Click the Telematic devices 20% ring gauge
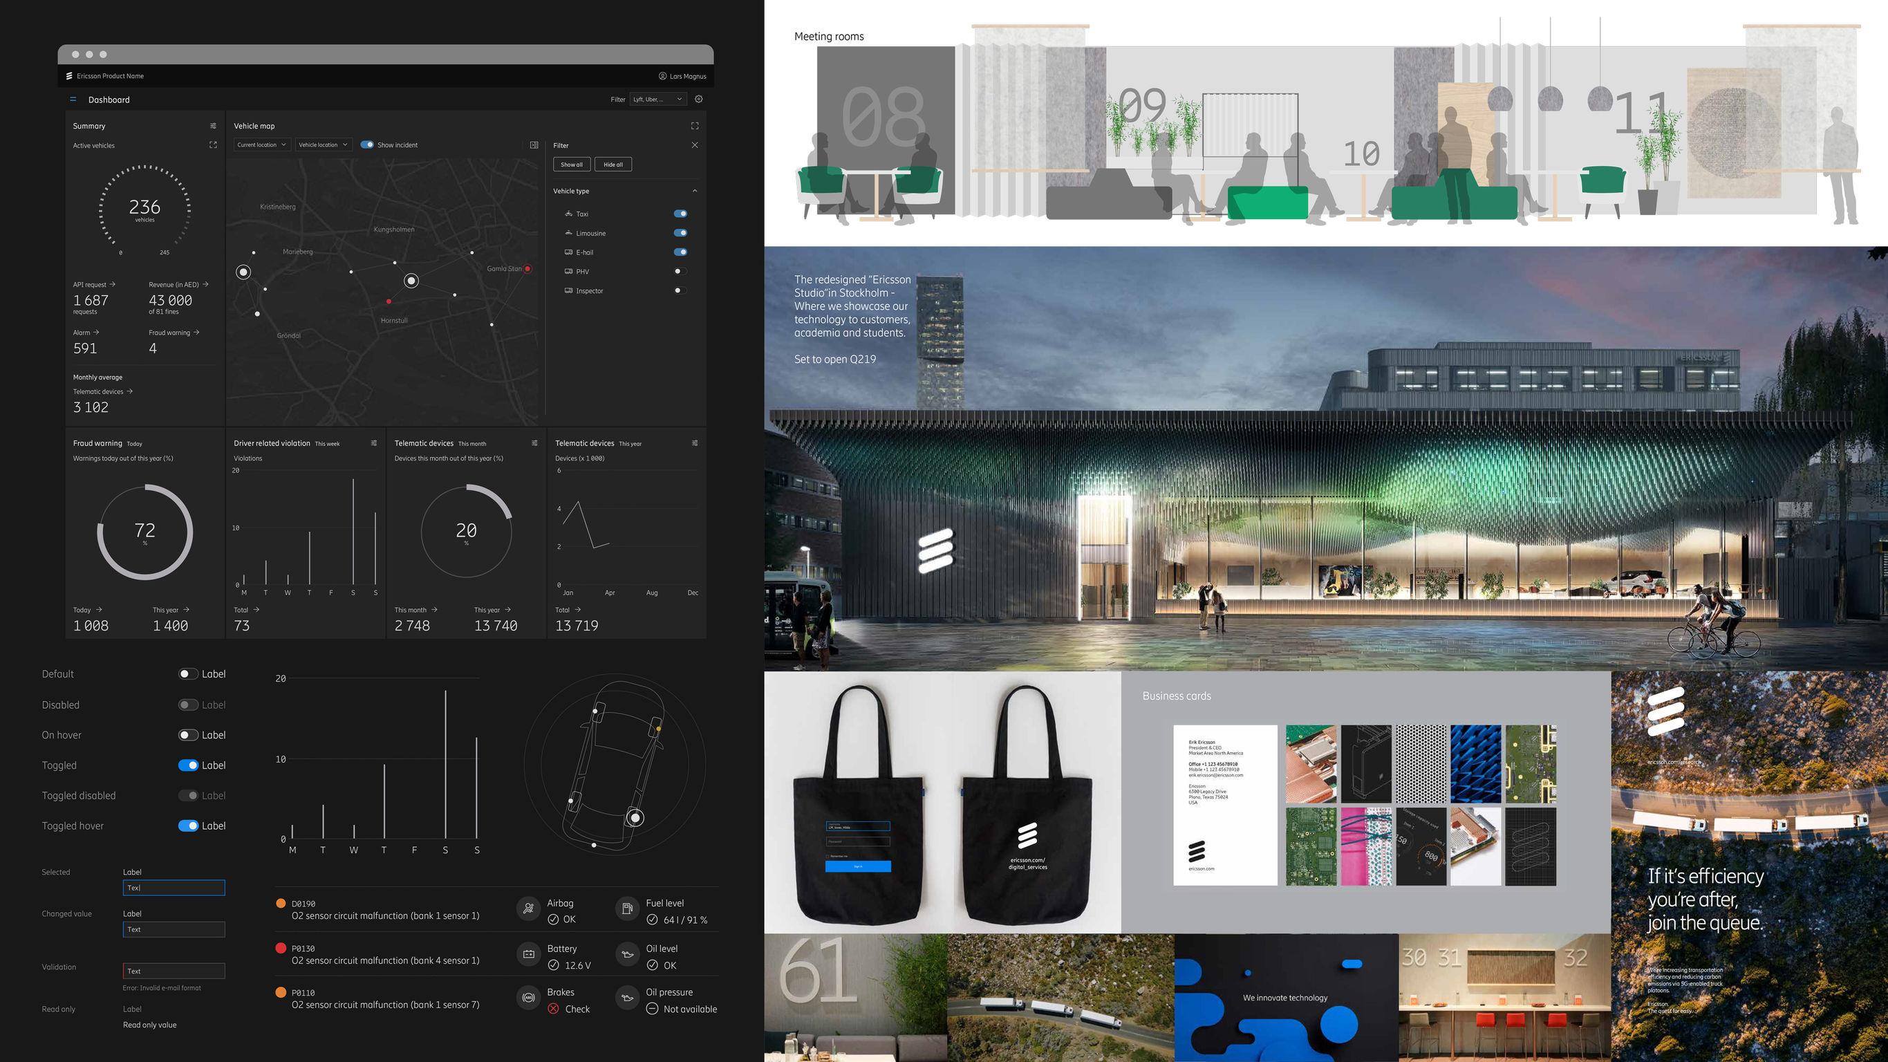The height and width of the screenshot is (1062, 1888). [466, 532]
